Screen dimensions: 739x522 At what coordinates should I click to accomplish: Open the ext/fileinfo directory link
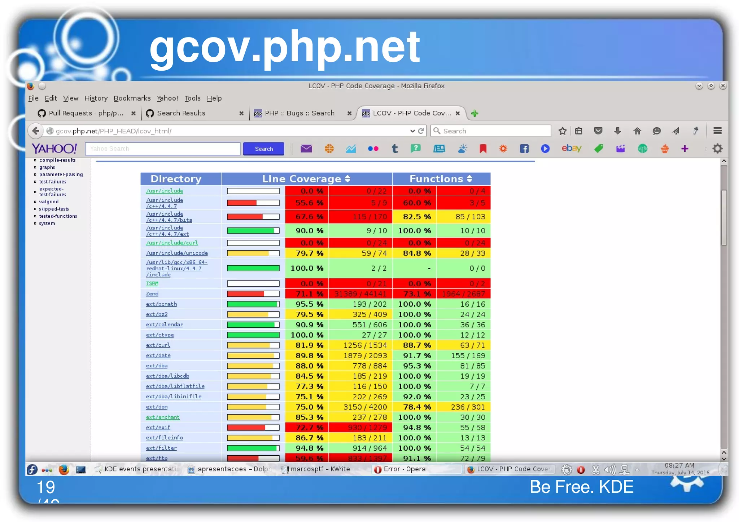click(x=164, y=438)
